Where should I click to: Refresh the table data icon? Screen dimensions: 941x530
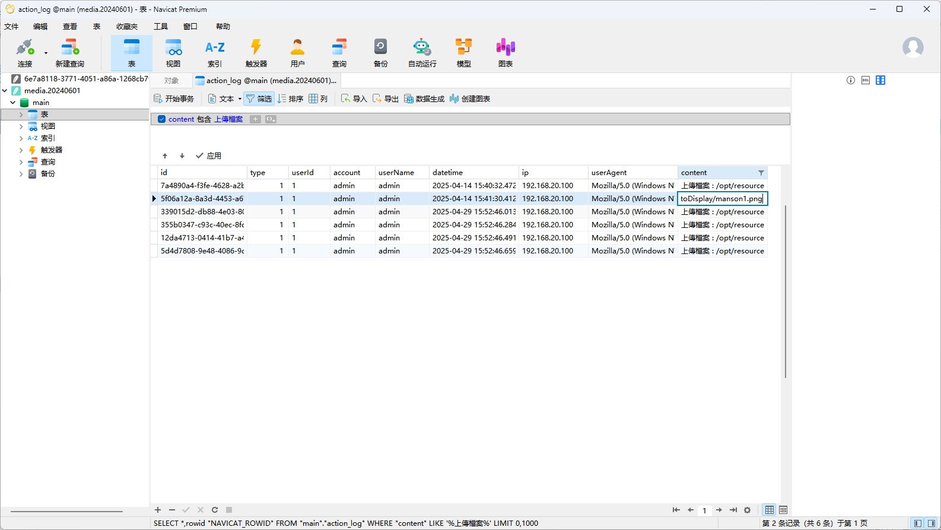click(x=215, y=510)
